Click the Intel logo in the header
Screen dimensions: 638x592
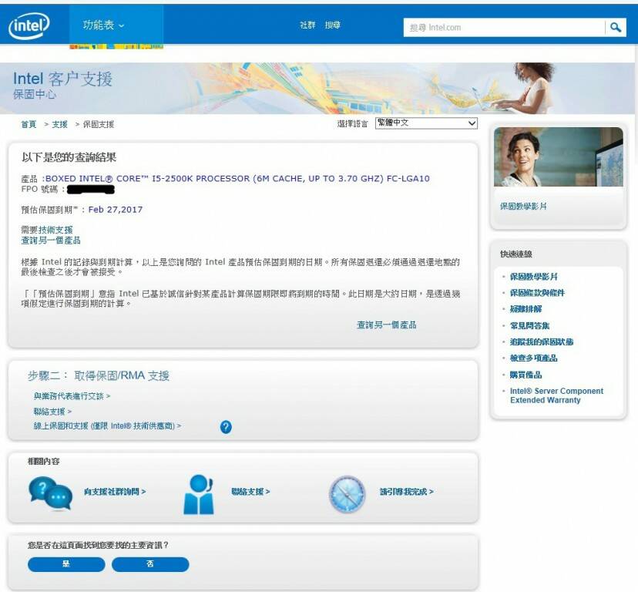pyautogui.click(x=29, y=25)
